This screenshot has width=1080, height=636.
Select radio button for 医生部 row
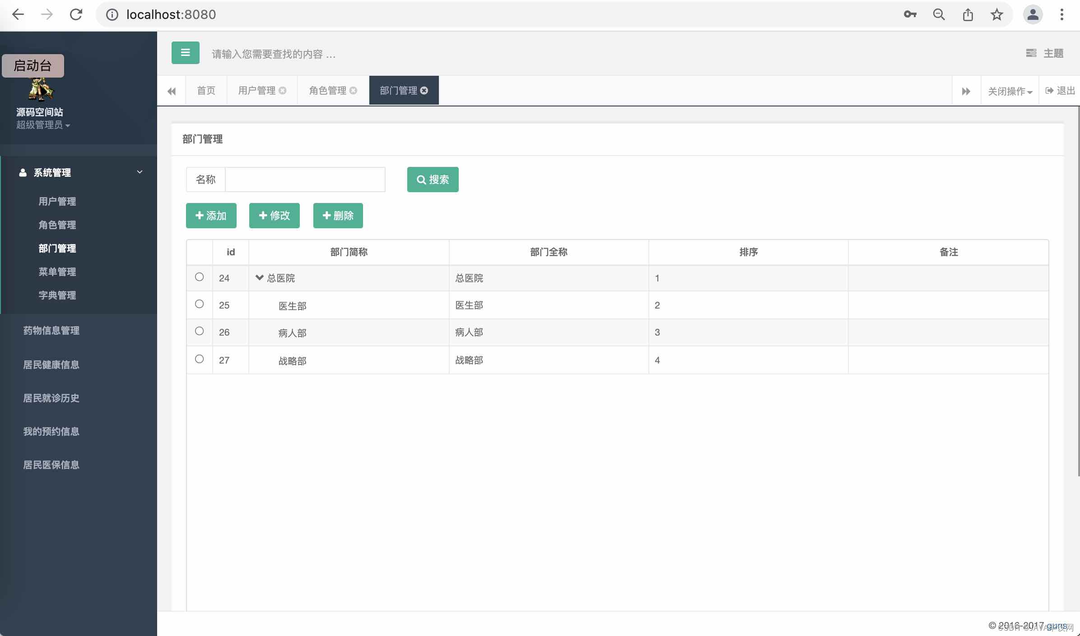pos(199,304)
